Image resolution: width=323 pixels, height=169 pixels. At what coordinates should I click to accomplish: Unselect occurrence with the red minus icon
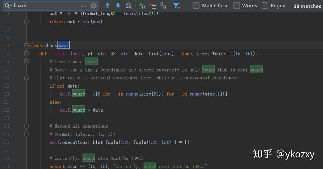pos(153,6)
